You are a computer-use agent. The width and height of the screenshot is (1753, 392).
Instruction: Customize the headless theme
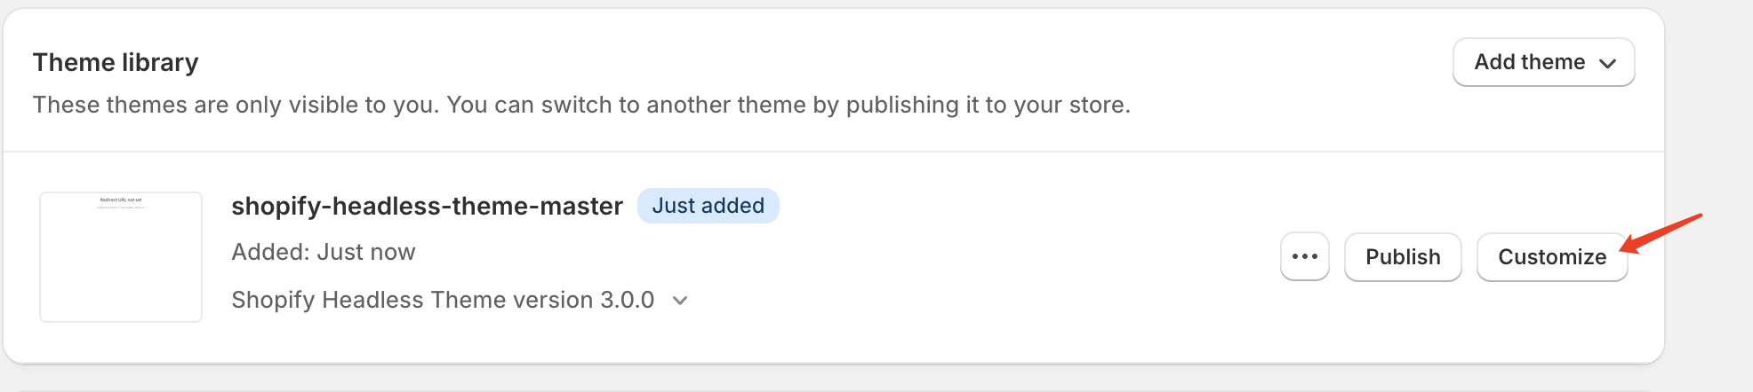(x=1551, y=256)
